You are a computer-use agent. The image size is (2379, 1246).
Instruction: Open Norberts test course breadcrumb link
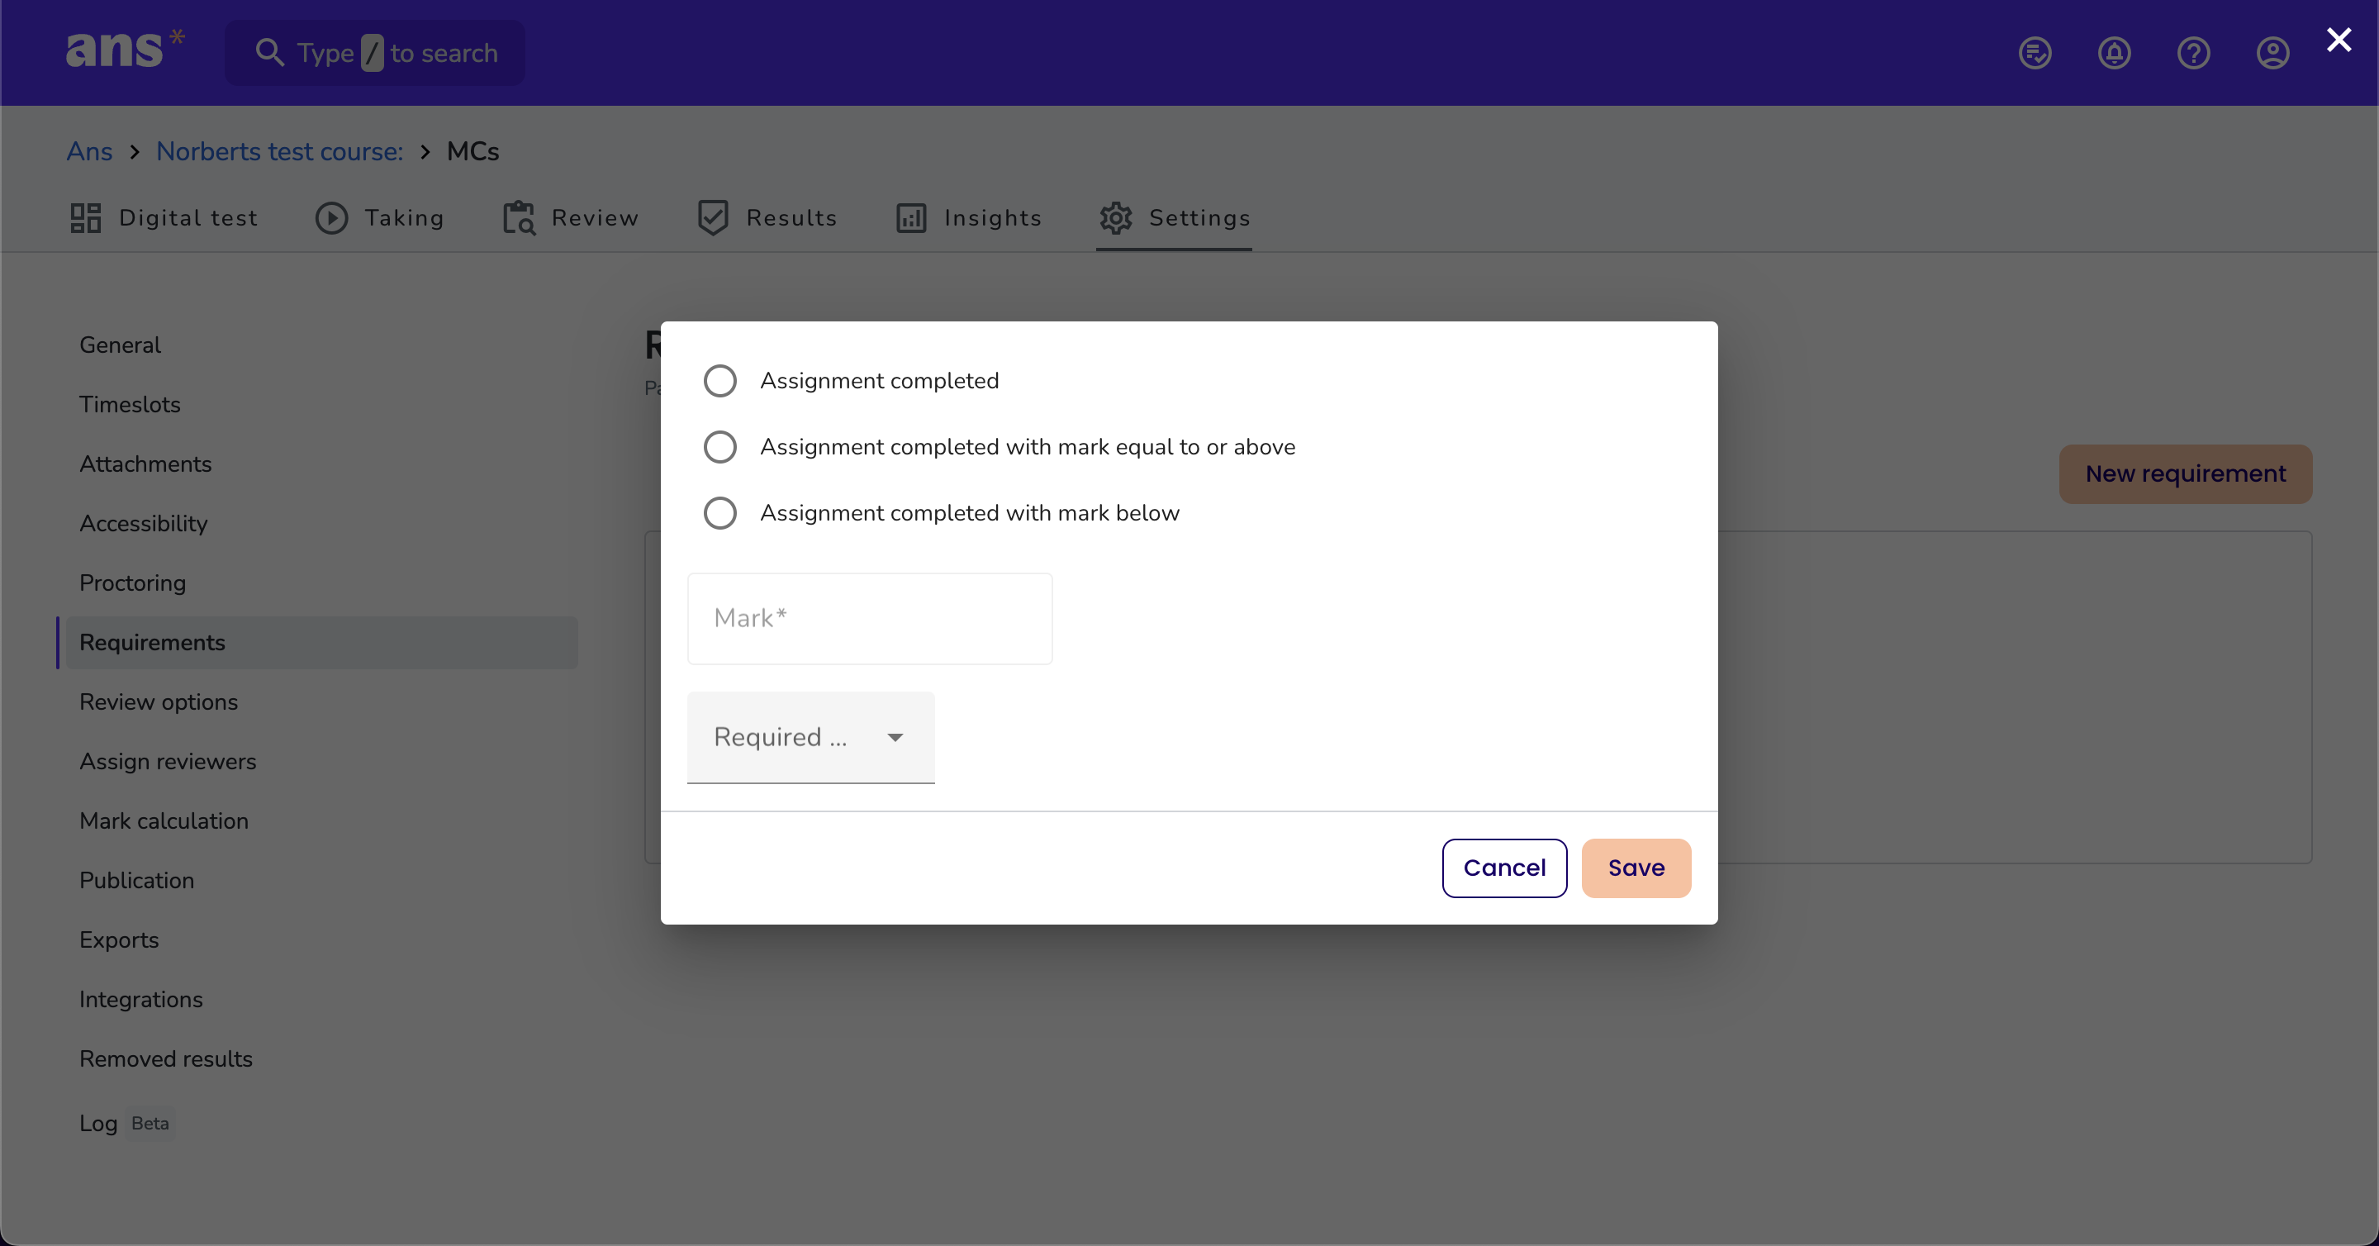point(280,151)
